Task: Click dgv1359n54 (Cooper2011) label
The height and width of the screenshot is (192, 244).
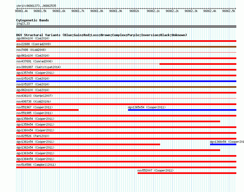Action: 35,124
